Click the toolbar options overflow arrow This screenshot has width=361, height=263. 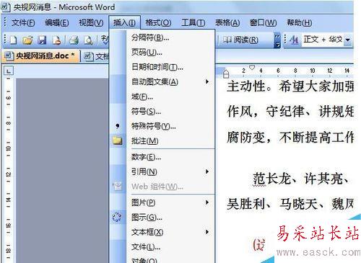[x=277, y=40]
